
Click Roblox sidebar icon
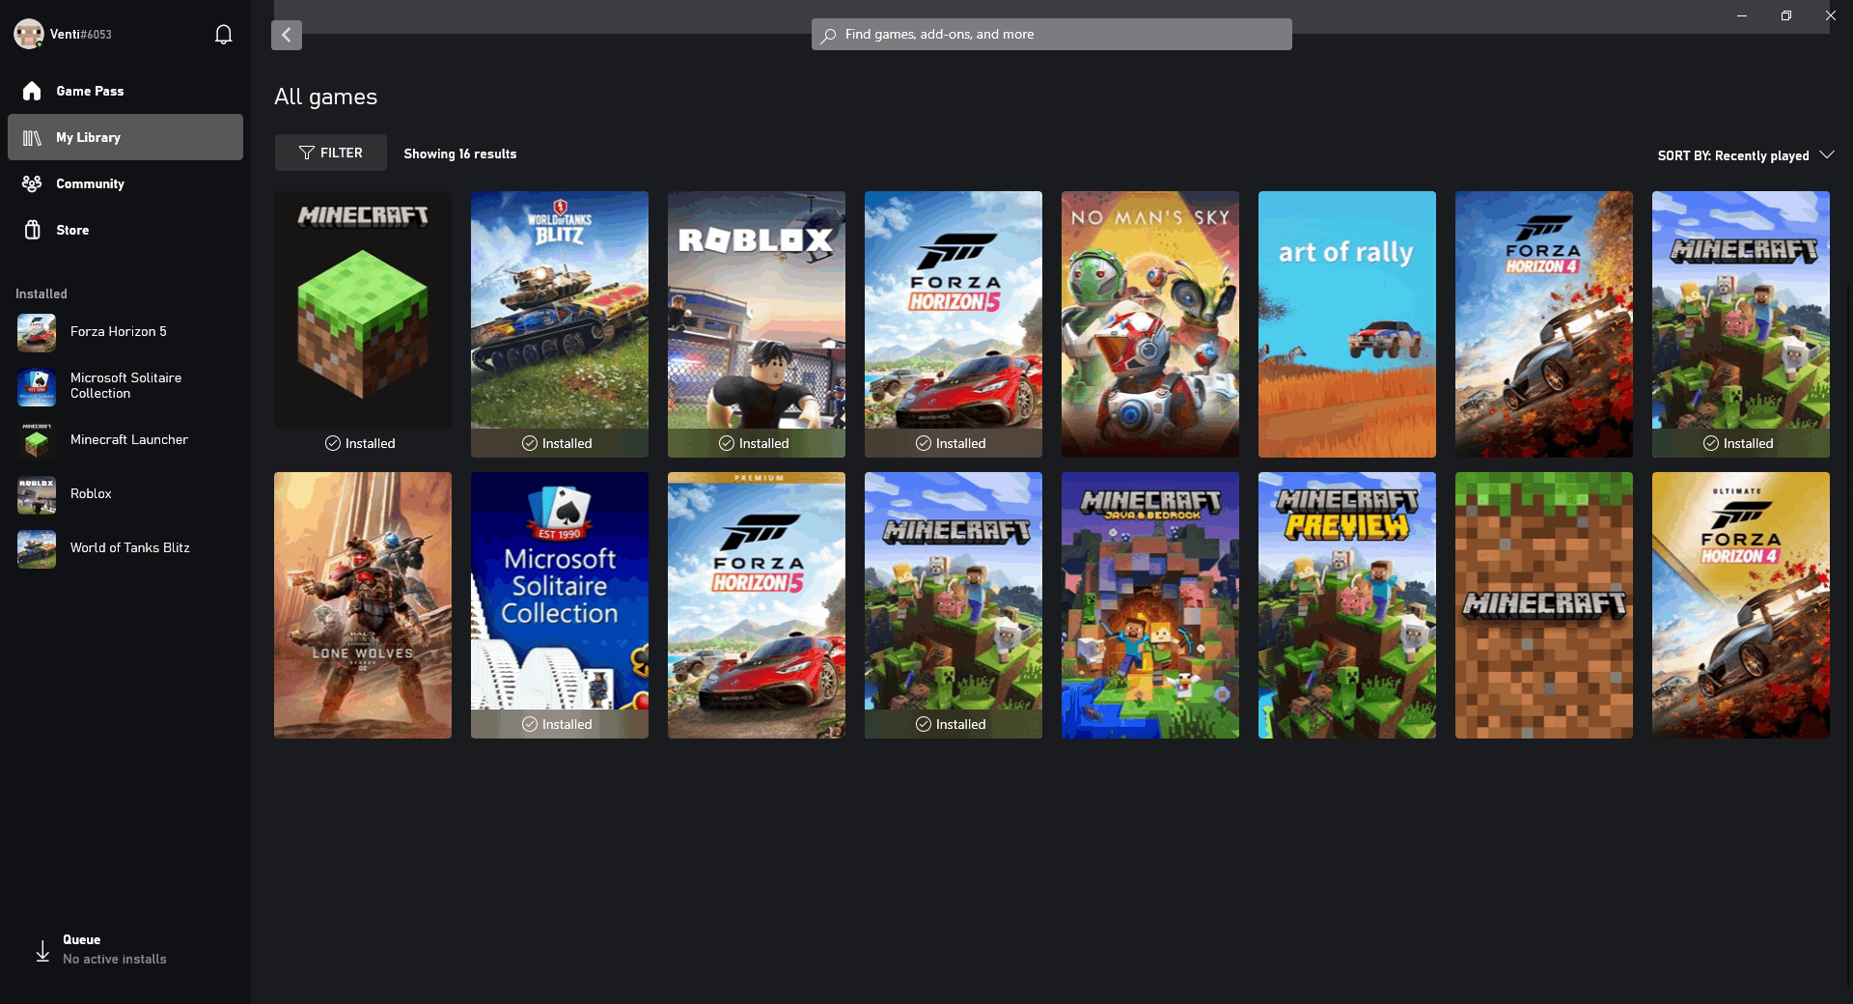pyautogui.click(x=37, y=495)
